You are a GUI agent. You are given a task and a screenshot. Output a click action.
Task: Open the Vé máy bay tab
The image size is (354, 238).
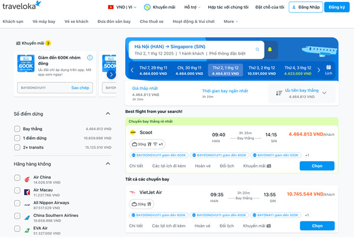44,21
